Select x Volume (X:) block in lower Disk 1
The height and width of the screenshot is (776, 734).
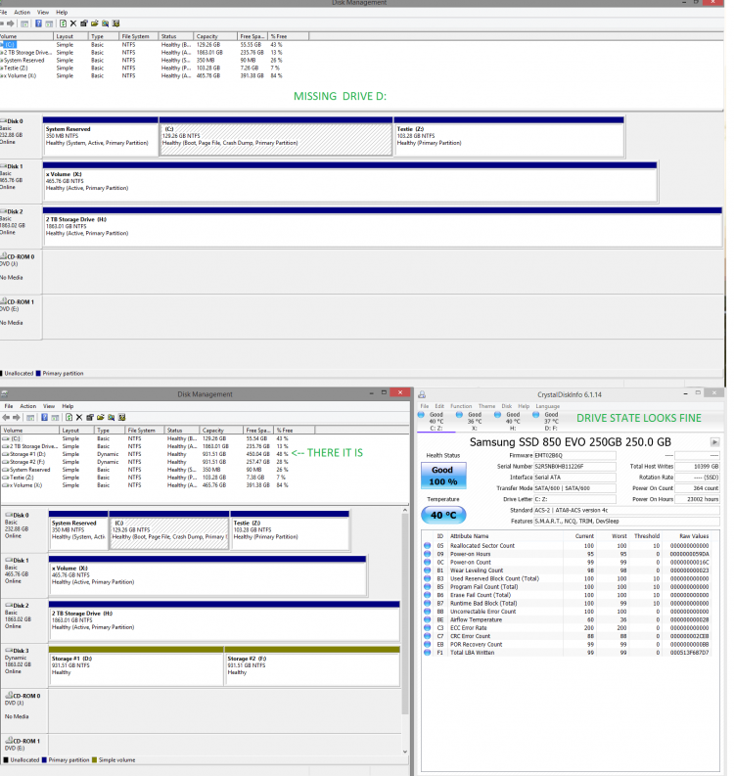pos(207,575)
